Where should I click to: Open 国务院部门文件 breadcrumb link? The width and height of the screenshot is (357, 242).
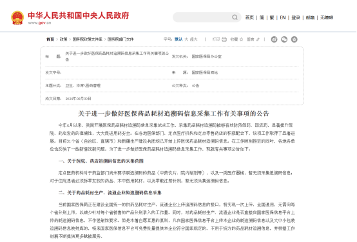click(121, 39)
